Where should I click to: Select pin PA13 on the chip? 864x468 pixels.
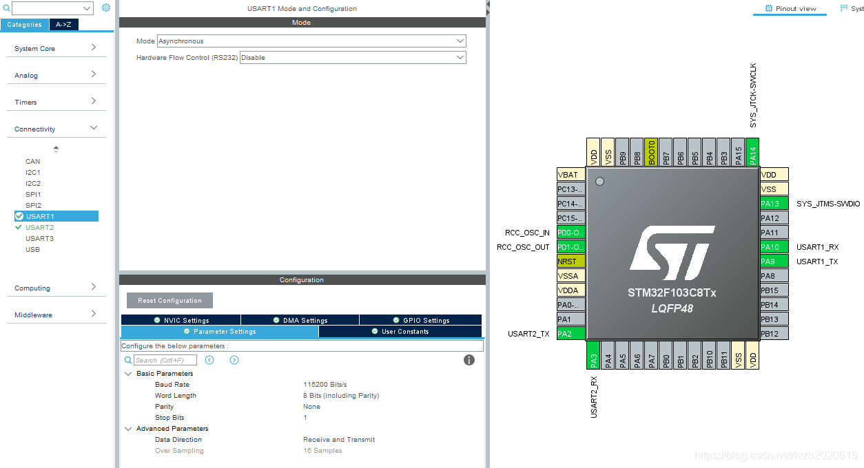(x=774, y=204)
